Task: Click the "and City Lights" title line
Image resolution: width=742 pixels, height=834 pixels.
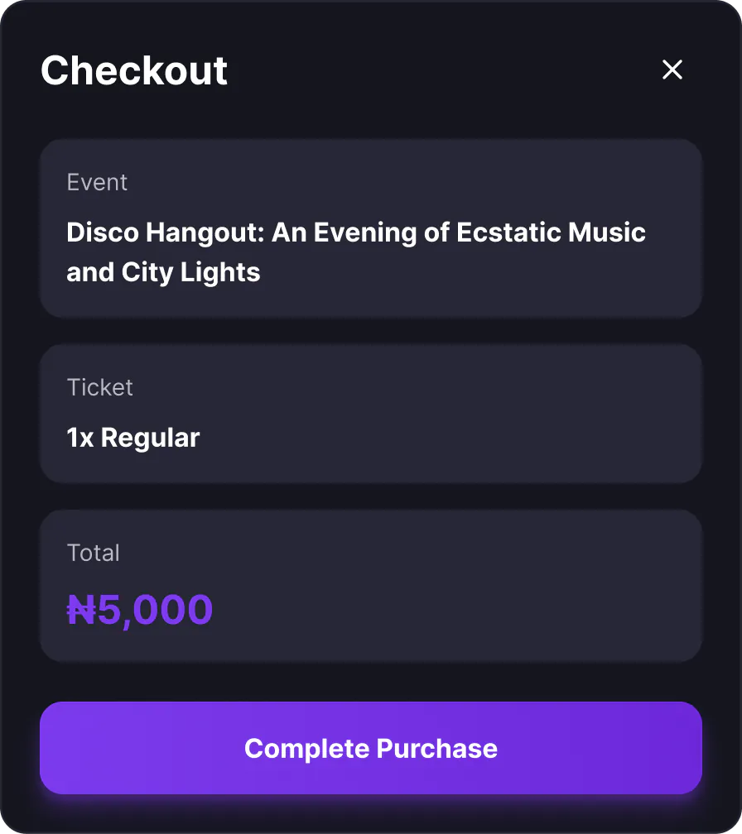Action: point(163,272)
